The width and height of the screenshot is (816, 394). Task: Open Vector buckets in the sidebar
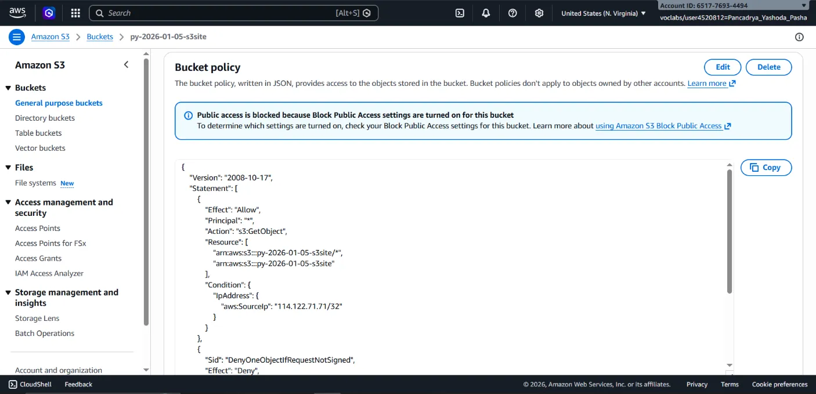[x=40, y=148]
